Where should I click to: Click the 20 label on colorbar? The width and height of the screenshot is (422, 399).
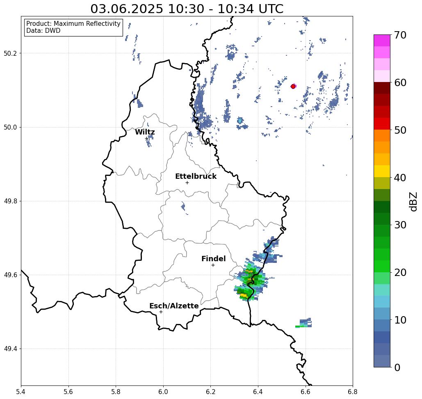[x=400, y=272]
